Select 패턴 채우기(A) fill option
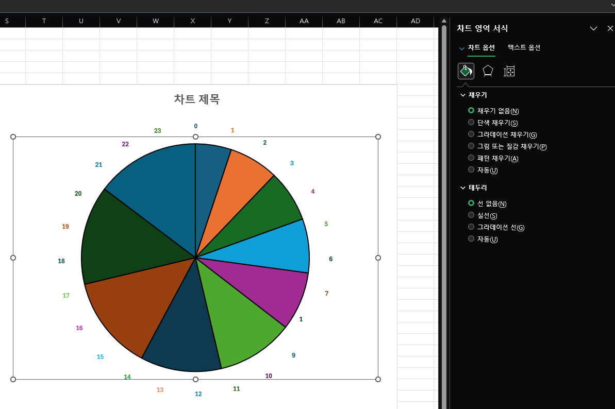The width and height of the screenshot is (615, 409). pos(493,158)
